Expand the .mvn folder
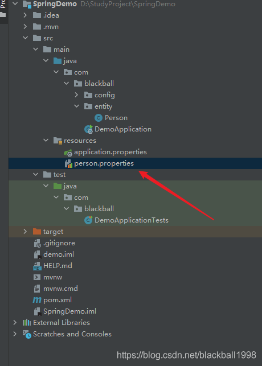Viewport: 262px width, 366px height. tap(25, 27)
